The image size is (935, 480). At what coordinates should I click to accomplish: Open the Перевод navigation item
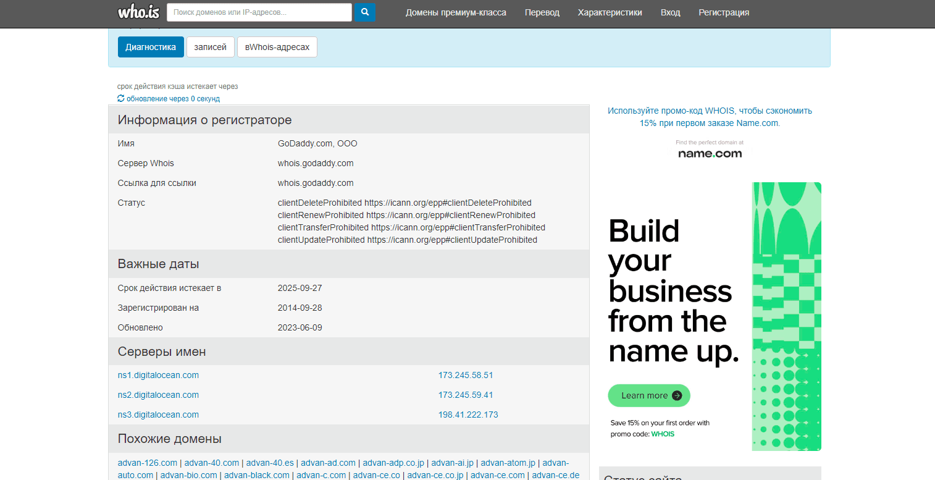pyautogui.click(x=542, y=12)
